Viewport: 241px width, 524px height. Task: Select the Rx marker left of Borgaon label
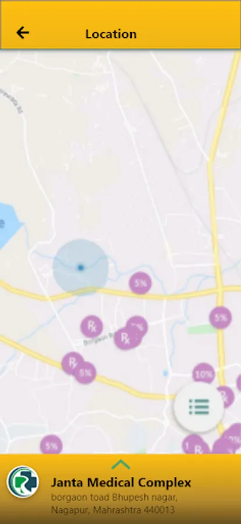click(x=92, y=326)
